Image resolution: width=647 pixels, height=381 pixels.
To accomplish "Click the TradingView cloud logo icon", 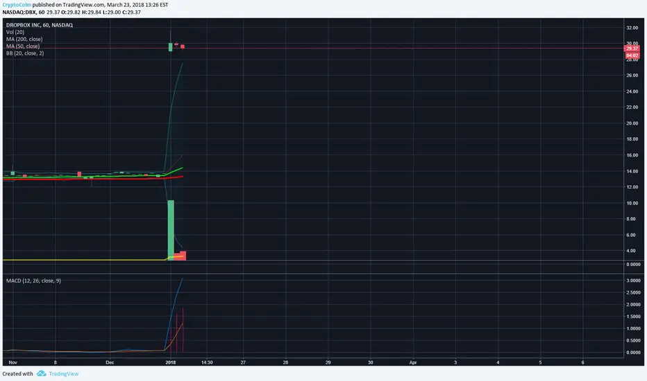I will (x=41, y=373).
